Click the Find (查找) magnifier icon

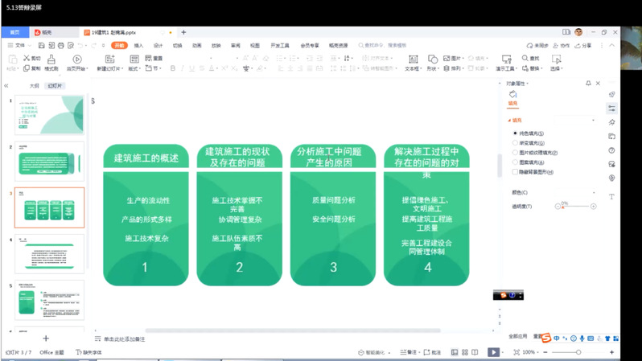pyautogui.click(x=525, y=59)
